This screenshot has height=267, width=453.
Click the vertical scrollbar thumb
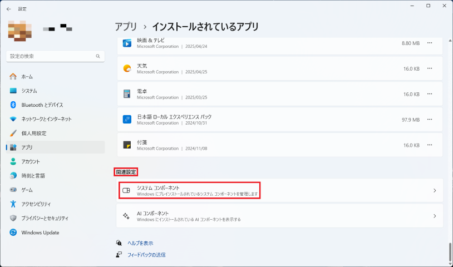click(x=450, y=251)
